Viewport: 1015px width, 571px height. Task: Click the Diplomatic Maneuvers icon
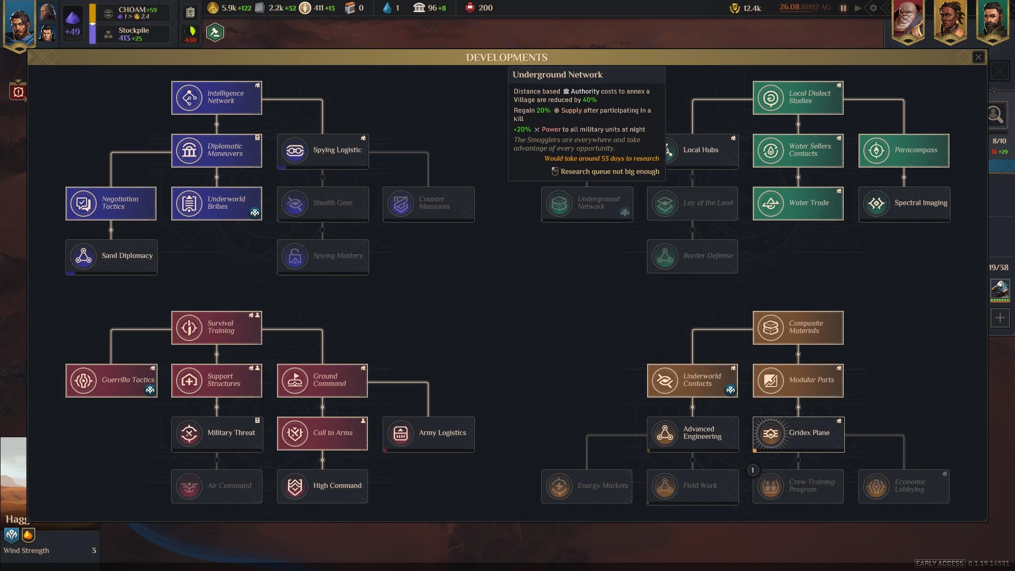(x=189, y=151)
